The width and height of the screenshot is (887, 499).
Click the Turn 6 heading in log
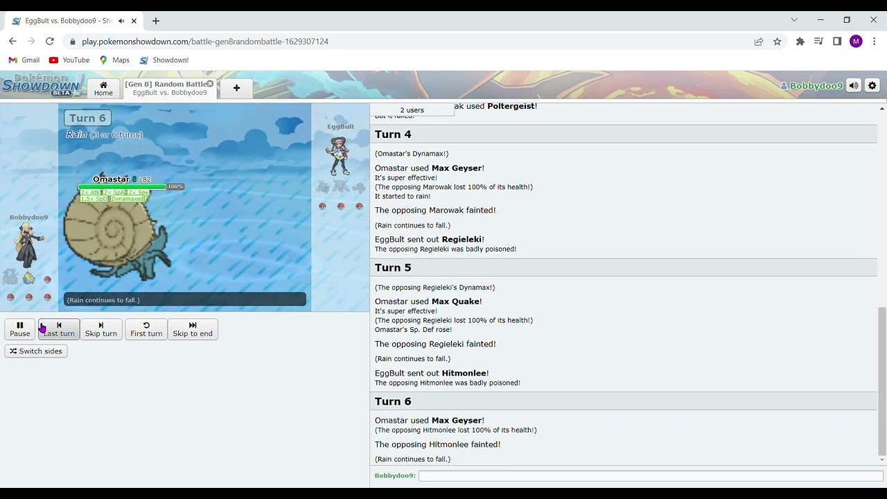pyautogui.click(x=393, y=401)
